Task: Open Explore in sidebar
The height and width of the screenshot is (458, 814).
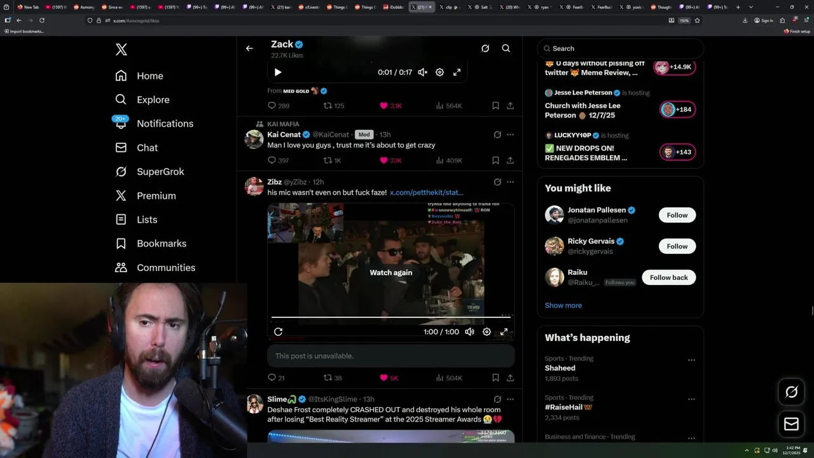Action: click(142, 100)
